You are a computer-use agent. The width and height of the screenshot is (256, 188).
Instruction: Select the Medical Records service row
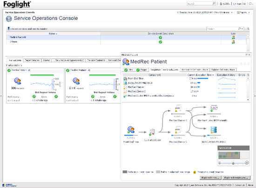coord(126,37)
